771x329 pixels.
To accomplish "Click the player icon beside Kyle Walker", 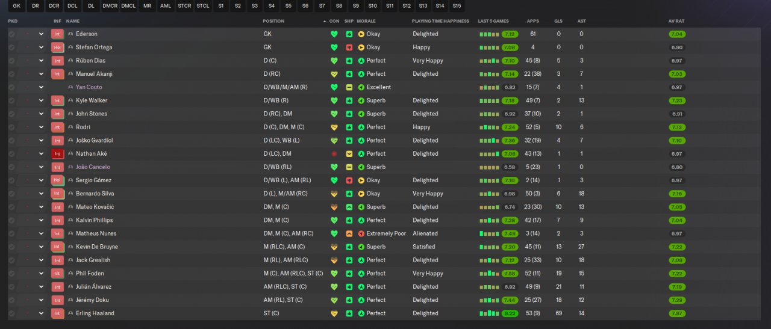I will tap(70, 100).
